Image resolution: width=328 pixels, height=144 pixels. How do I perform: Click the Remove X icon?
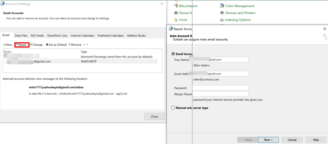click(70, 45)
